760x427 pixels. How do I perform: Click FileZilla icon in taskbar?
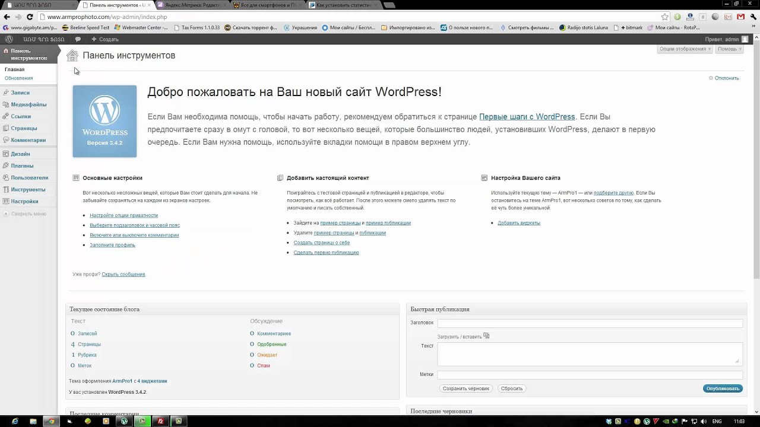tap(160, 421)
